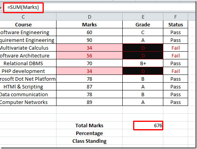Screen dimensions: 197x149
Task: Click Pass status for Data communication
Action: 175,94
